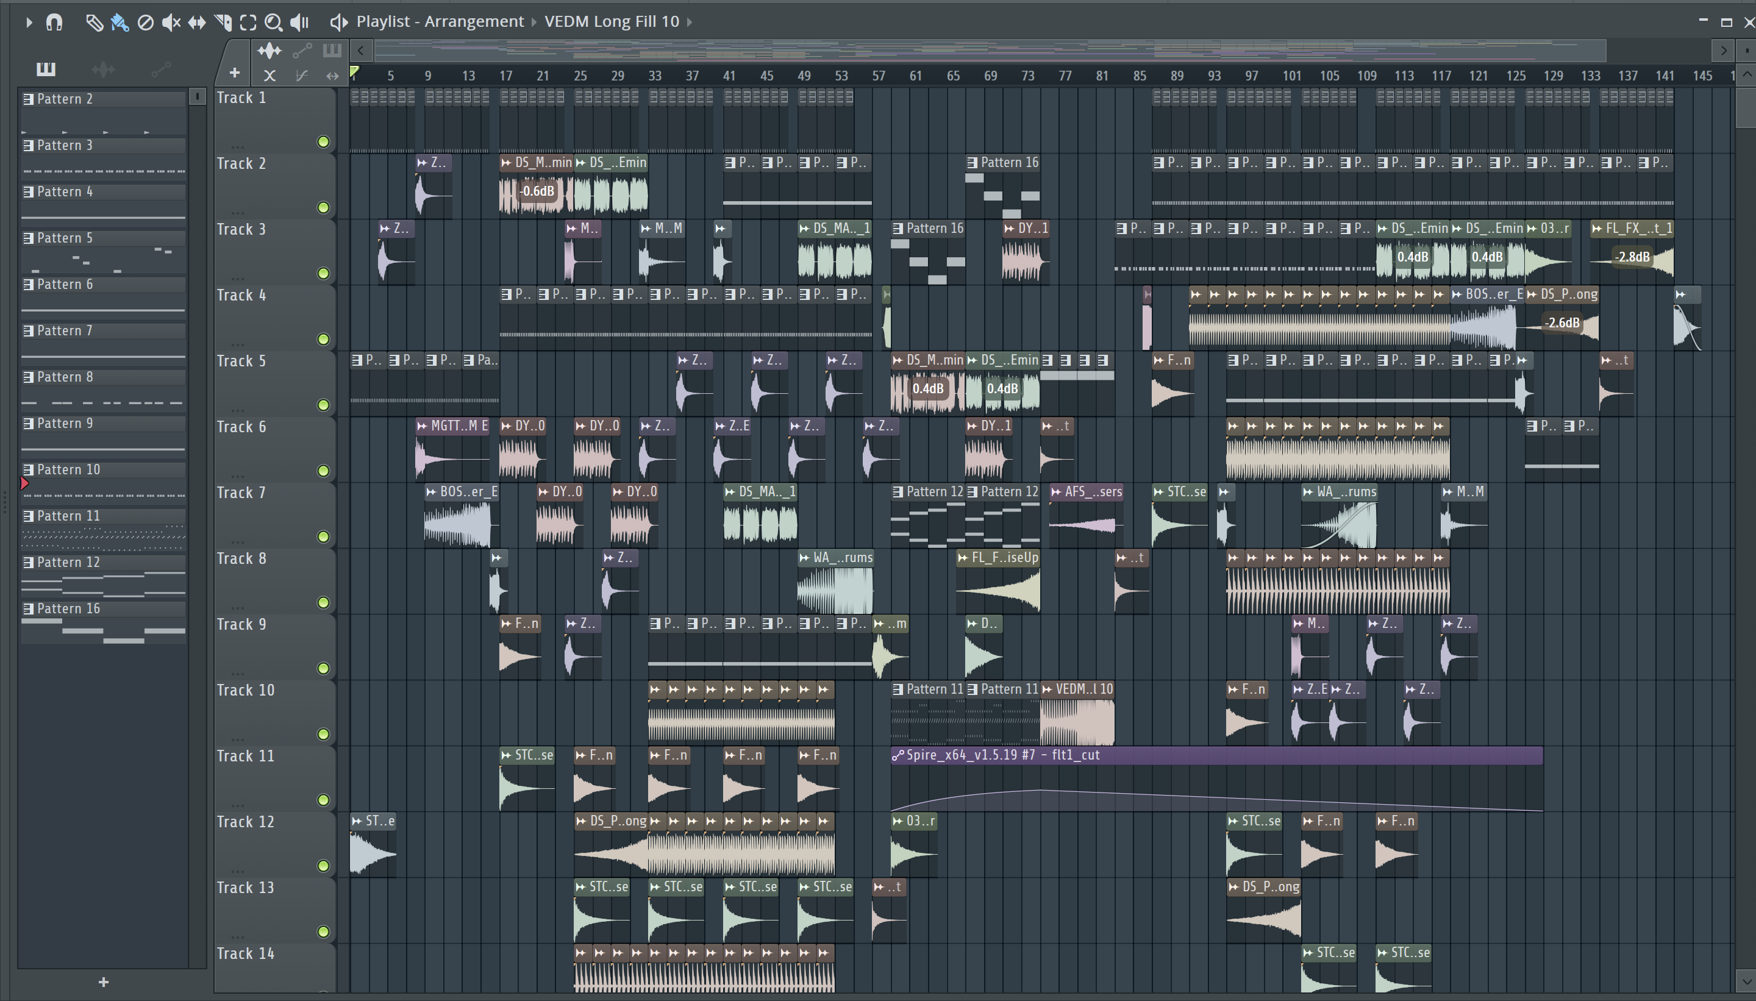Click the -2.8dB gain label on Track 3 clip
Screen dimensions: 1756x1001
(x=1632, y=257)
